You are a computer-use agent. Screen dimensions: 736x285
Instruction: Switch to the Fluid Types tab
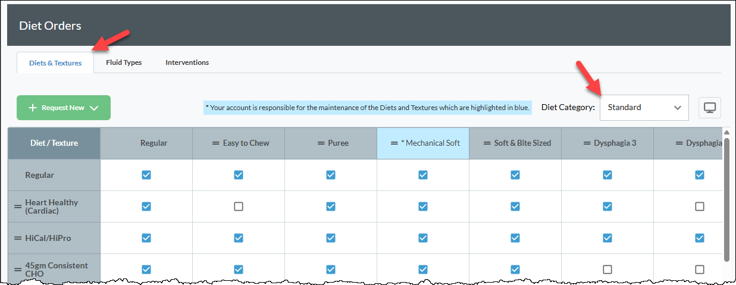click(124, 62)
